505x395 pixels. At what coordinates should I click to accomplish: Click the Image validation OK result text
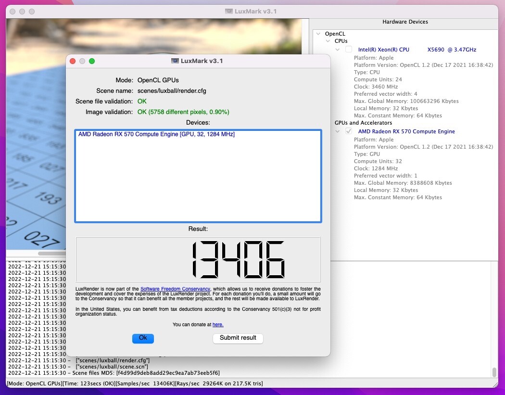pyautogui.click(x=183, y=112)
